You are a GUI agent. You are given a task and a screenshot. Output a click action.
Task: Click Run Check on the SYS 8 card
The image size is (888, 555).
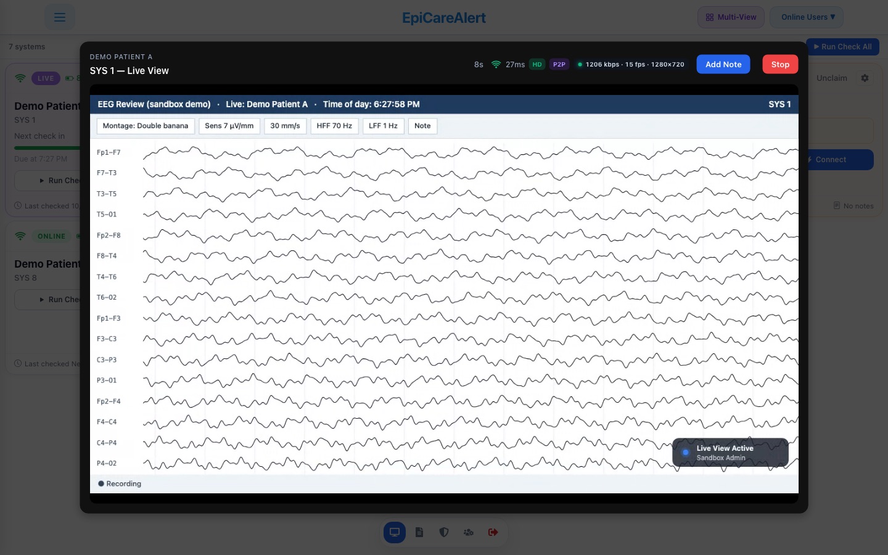pos(49,300)
